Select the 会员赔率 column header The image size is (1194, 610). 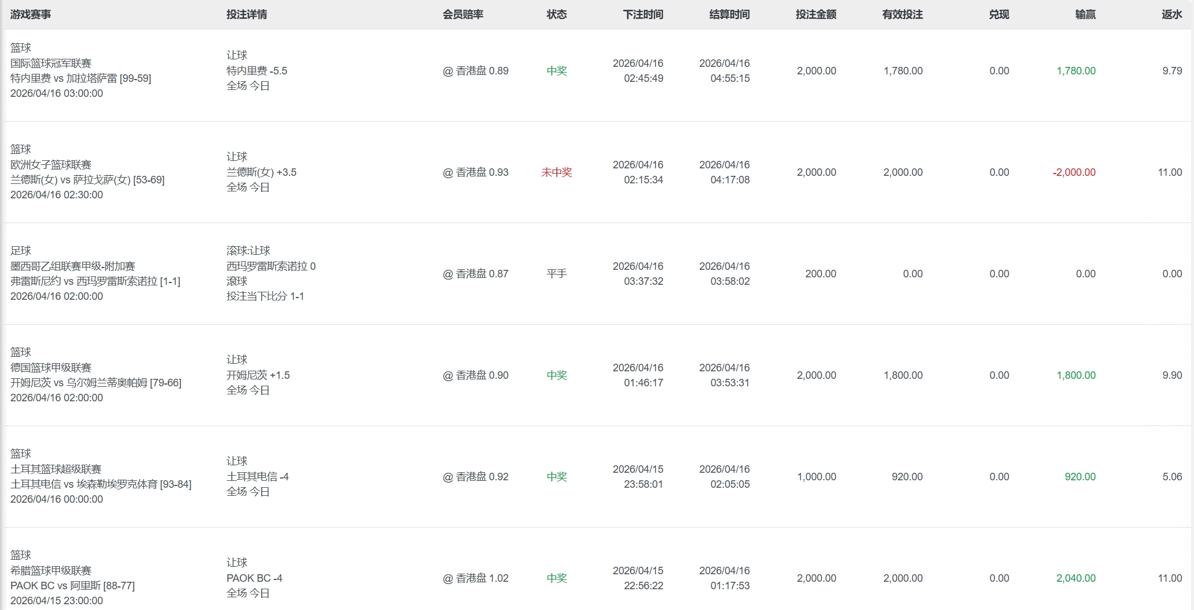click(462, 14)
